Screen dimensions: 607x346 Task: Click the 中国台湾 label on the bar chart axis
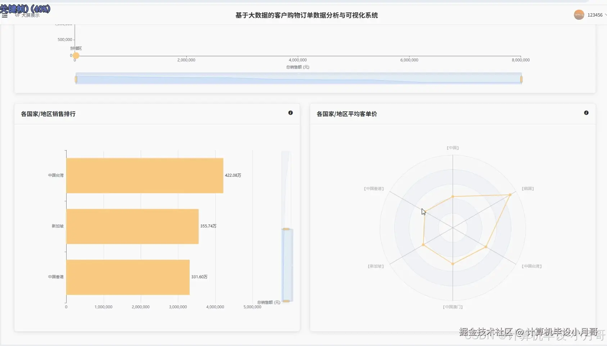click(56, 175)
